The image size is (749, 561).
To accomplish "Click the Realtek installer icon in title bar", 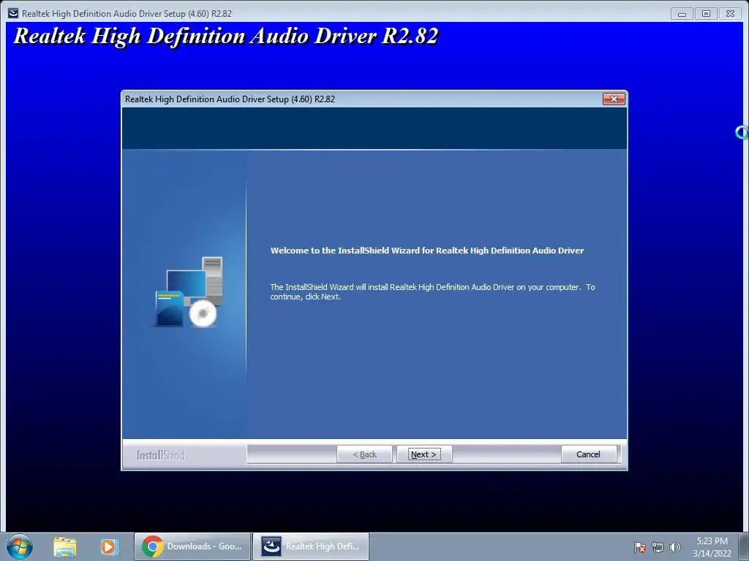I will click(13, 13).
